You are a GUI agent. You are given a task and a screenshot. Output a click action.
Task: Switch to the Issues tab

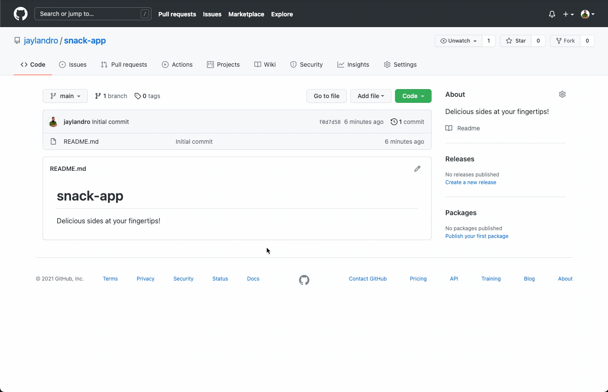73,65
